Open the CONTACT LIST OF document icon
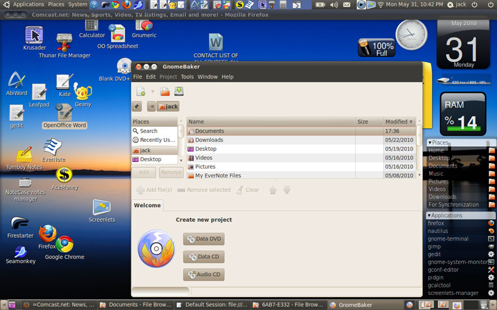Viewport: 497px width, 310px height. 216,46
